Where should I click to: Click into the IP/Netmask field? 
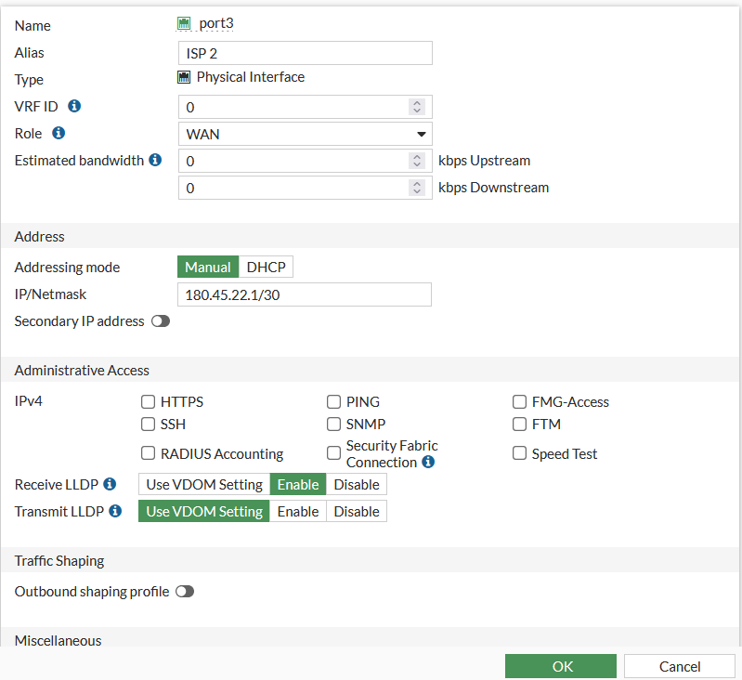[x=305, y=294]
